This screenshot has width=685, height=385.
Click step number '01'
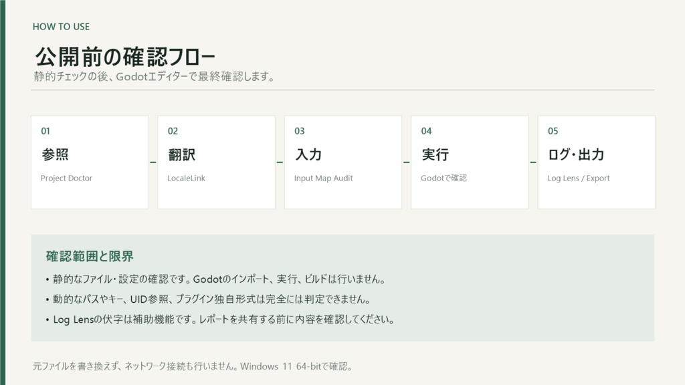(45, 131)
